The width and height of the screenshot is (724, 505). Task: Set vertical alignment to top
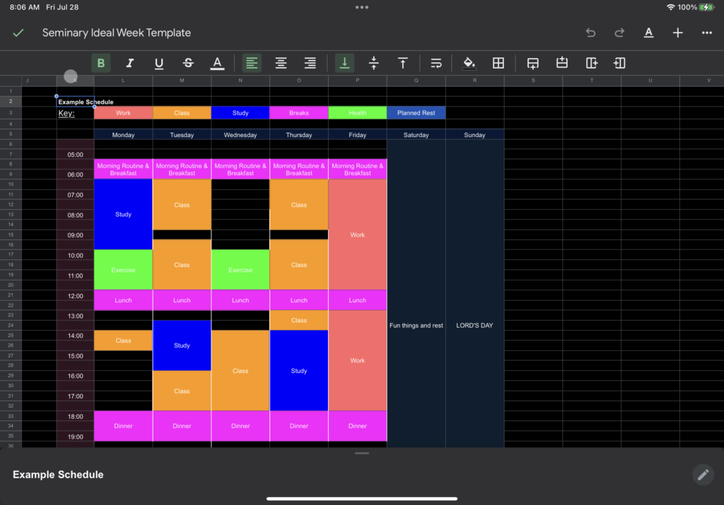403,63
